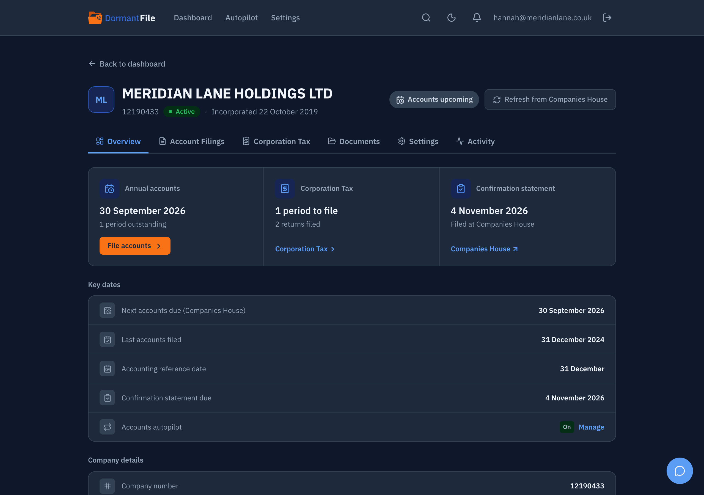
Task: Open the Dashboard nav item
Action: [193, 18]
